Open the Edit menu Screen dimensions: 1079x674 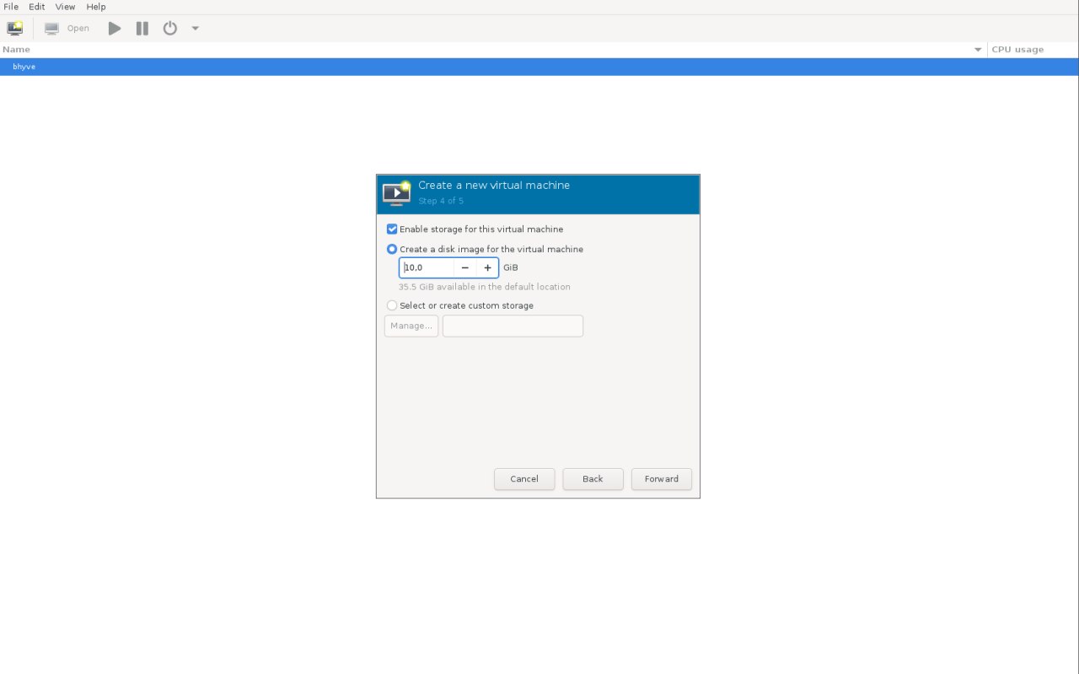tap(37, 7)
